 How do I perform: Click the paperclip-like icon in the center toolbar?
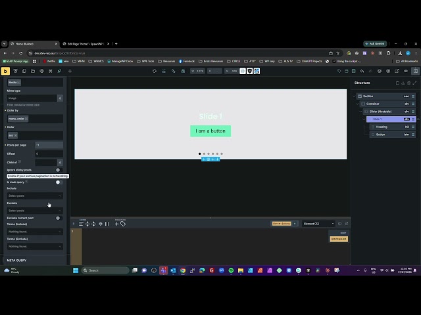(174, 71)
